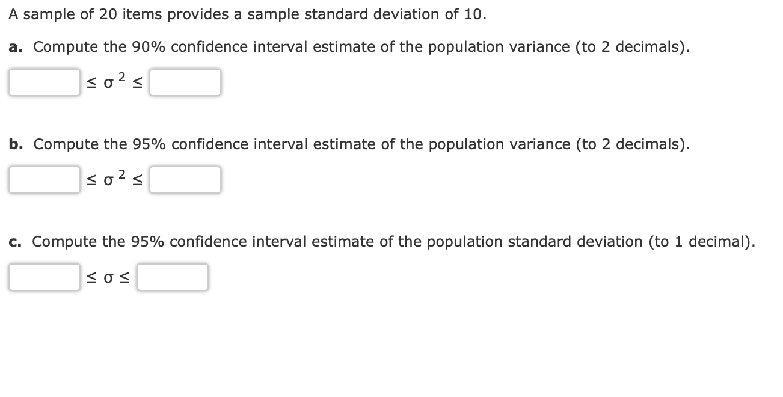Select the second answer box under question b
783x397 pixels.
(185, 179)
